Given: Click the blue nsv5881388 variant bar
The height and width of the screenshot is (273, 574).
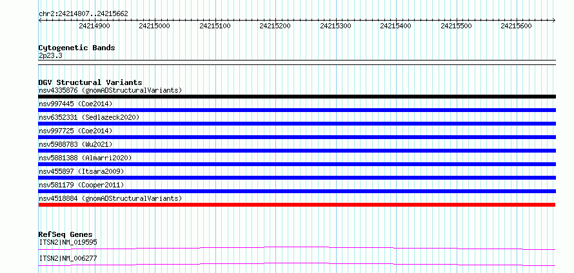Looking at the screenshot, I should (297, 164).
